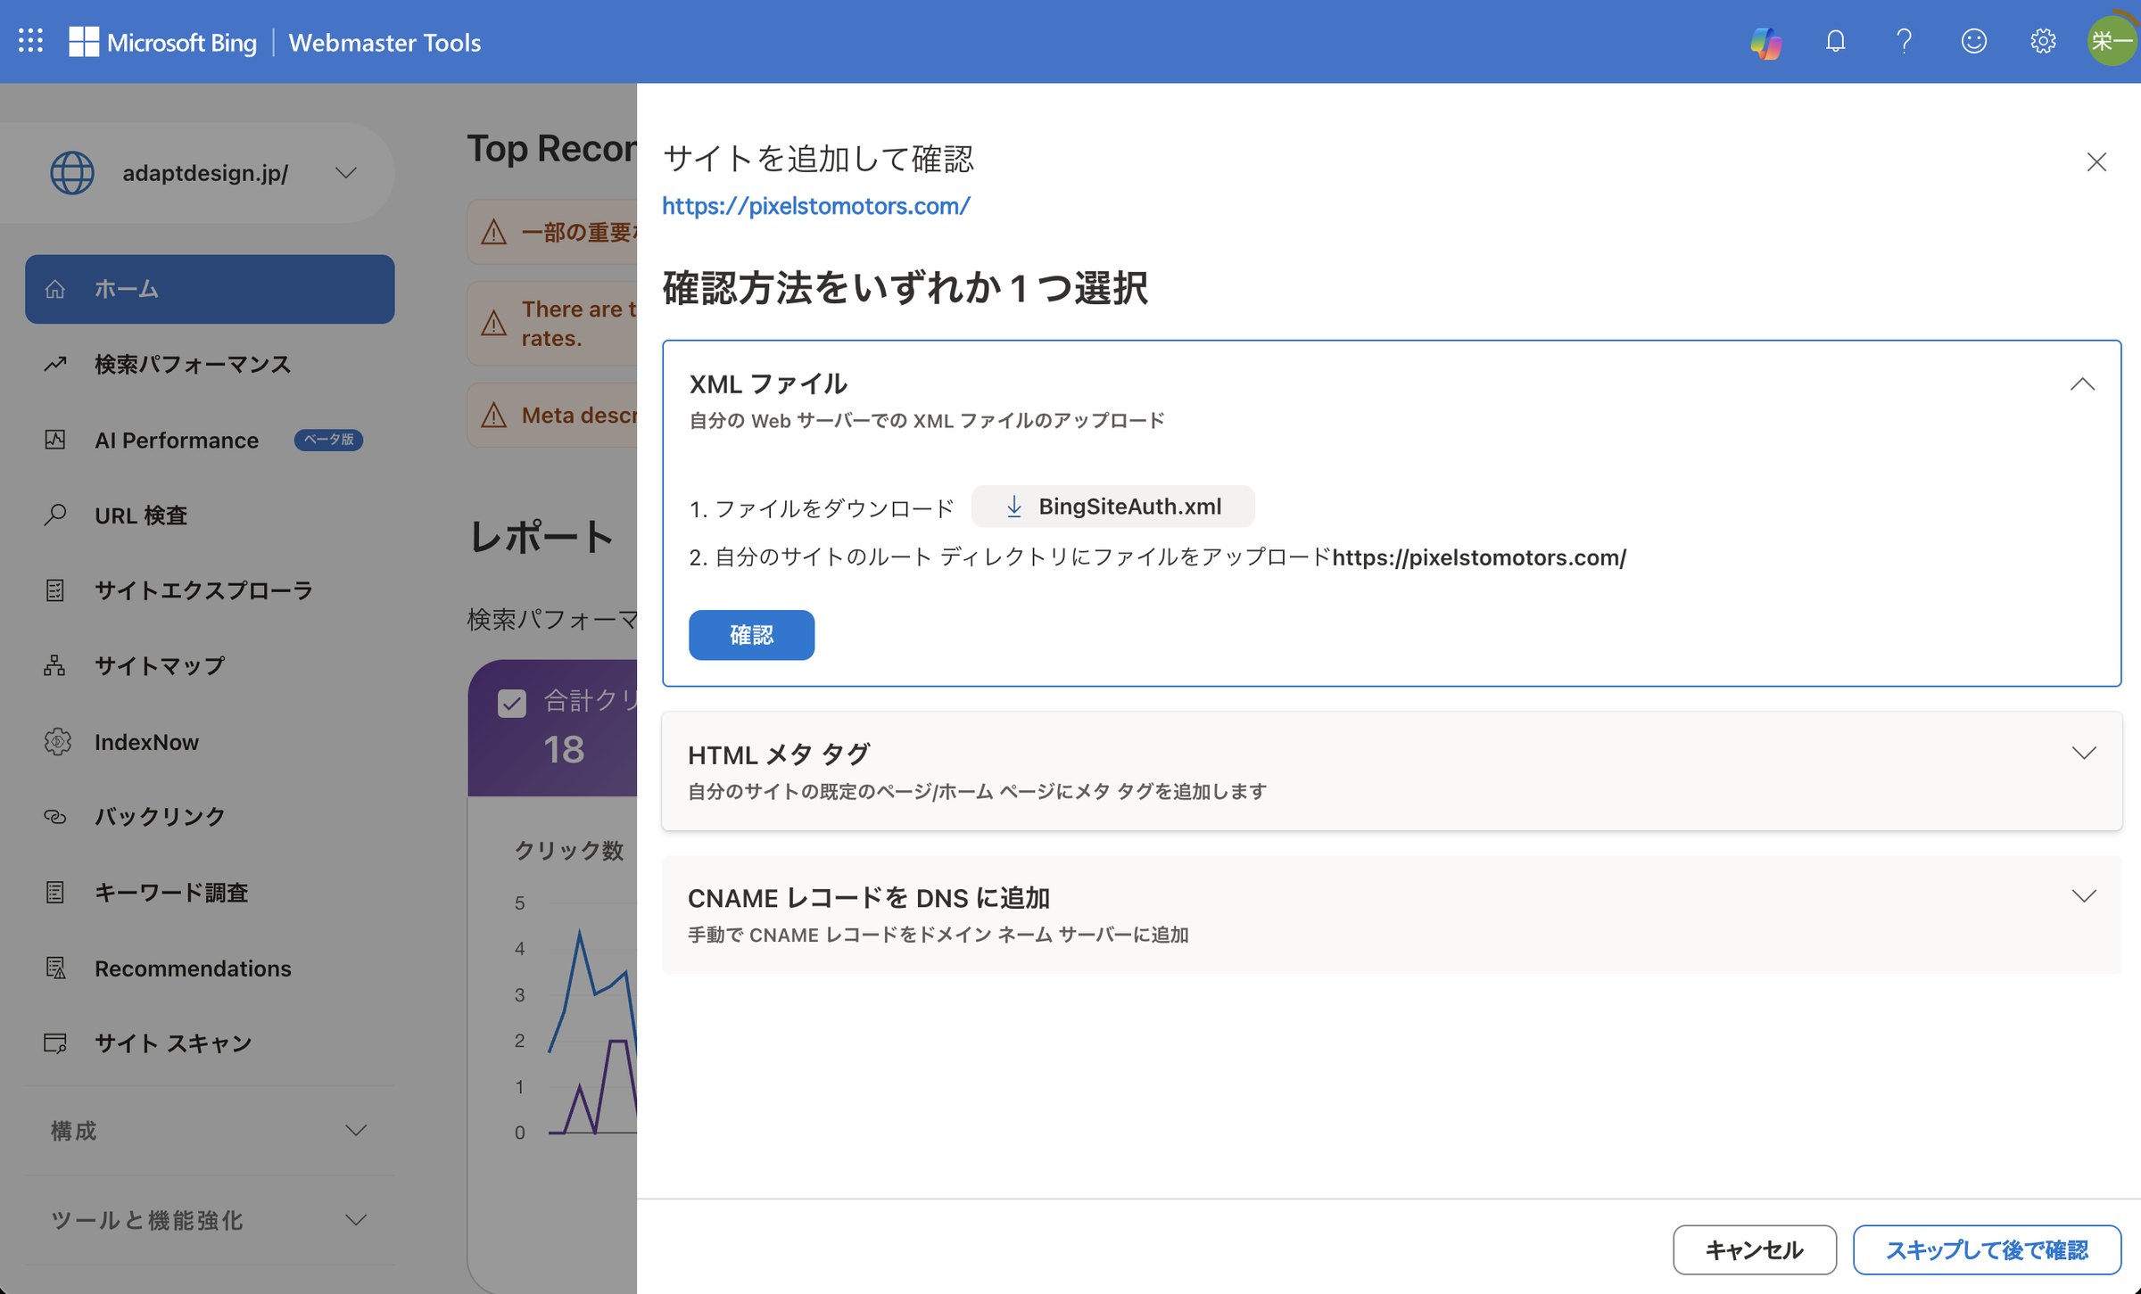2141x1294 pixels.
Task: Click the サイトマップ hierarchy icon
Action: (55, 666)
